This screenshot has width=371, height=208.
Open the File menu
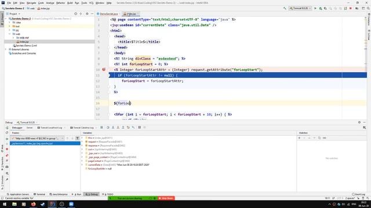click(x=9, y=3)
